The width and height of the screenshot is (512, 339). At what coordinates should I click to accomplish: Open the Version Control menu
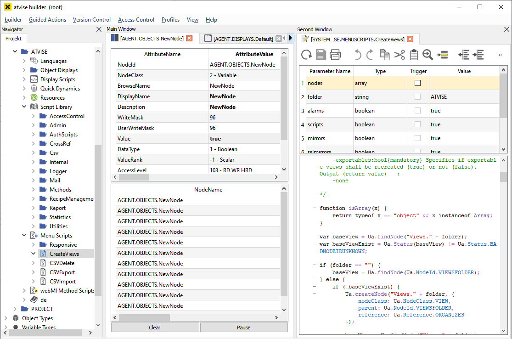pyautogui.click(x=92, y=20)
